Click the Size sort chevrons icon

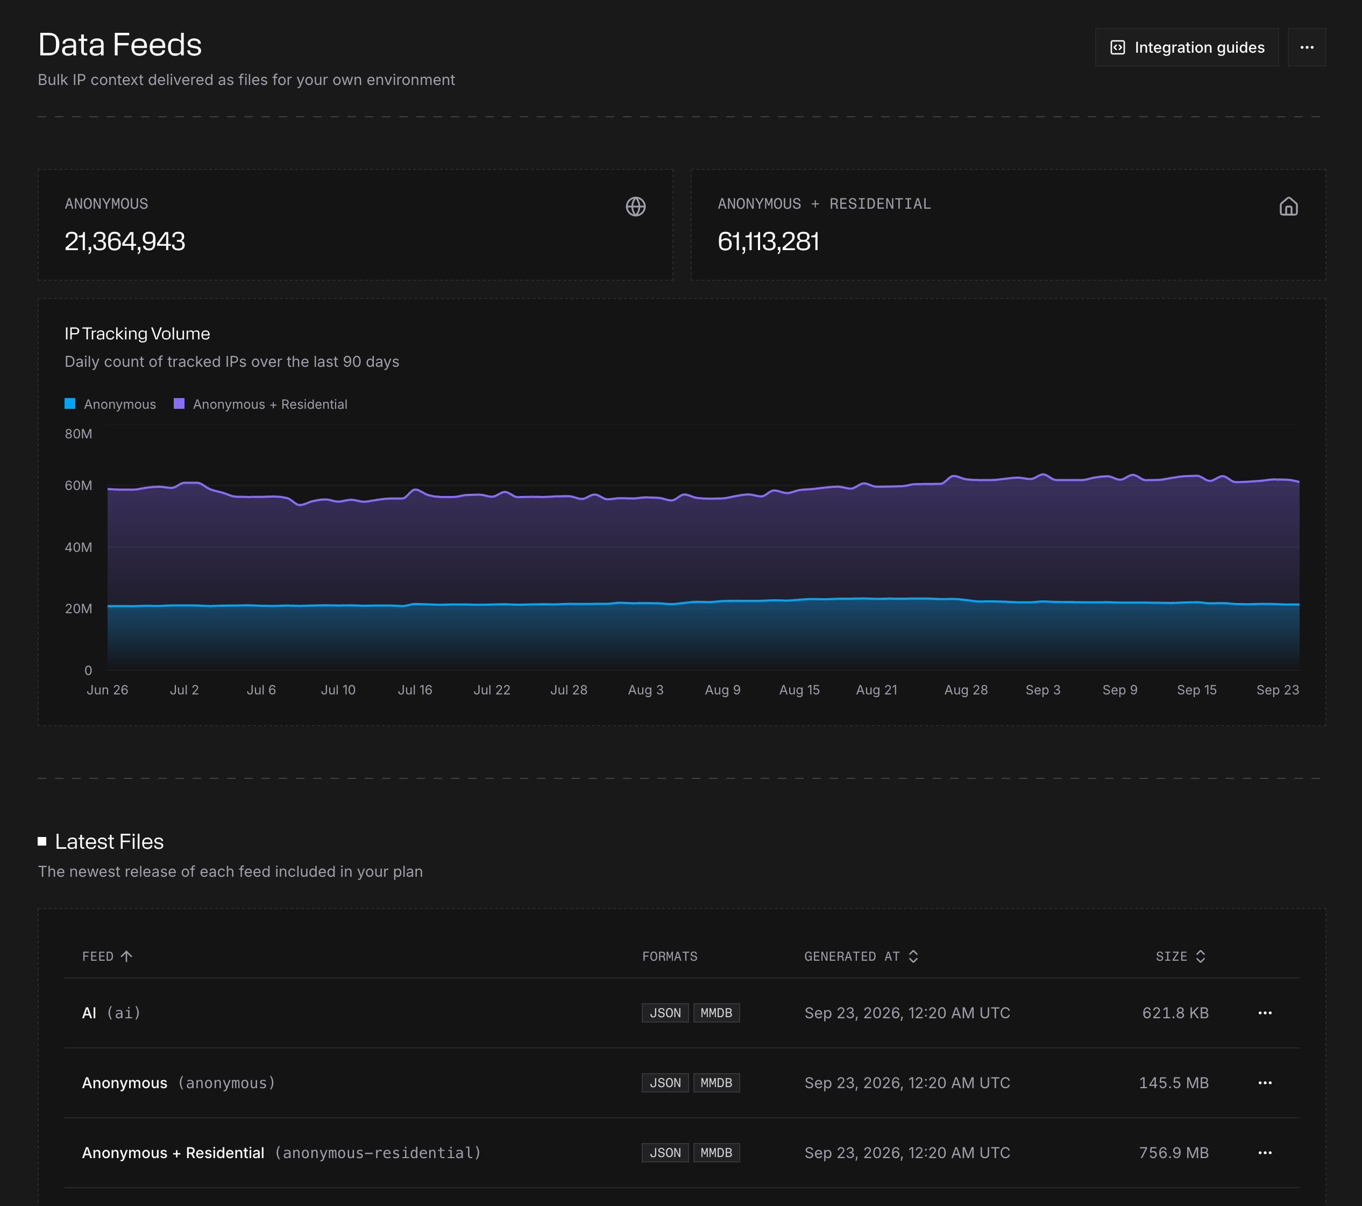point(1200,956)
